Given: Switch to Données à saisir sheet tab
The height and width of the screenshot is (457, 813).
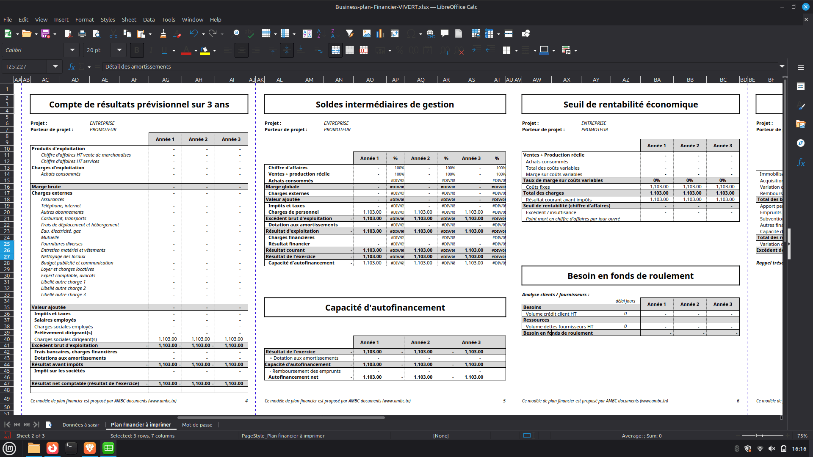Looking at the screenshot, I should pos(80,425).
